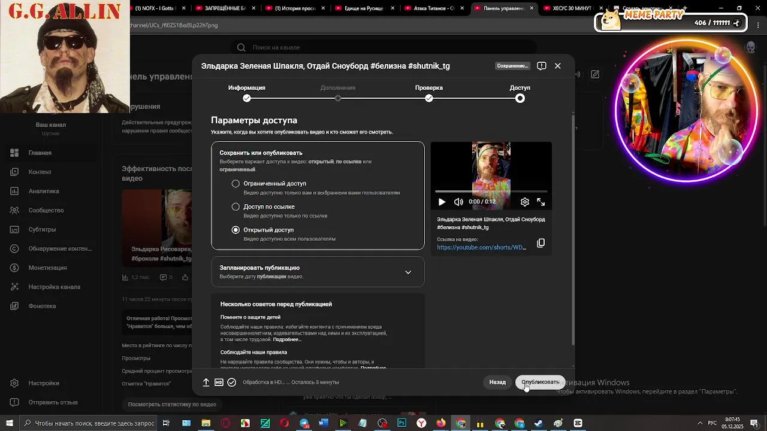Play the video preview
Screen dimensions: 767x431
point(442,202)
